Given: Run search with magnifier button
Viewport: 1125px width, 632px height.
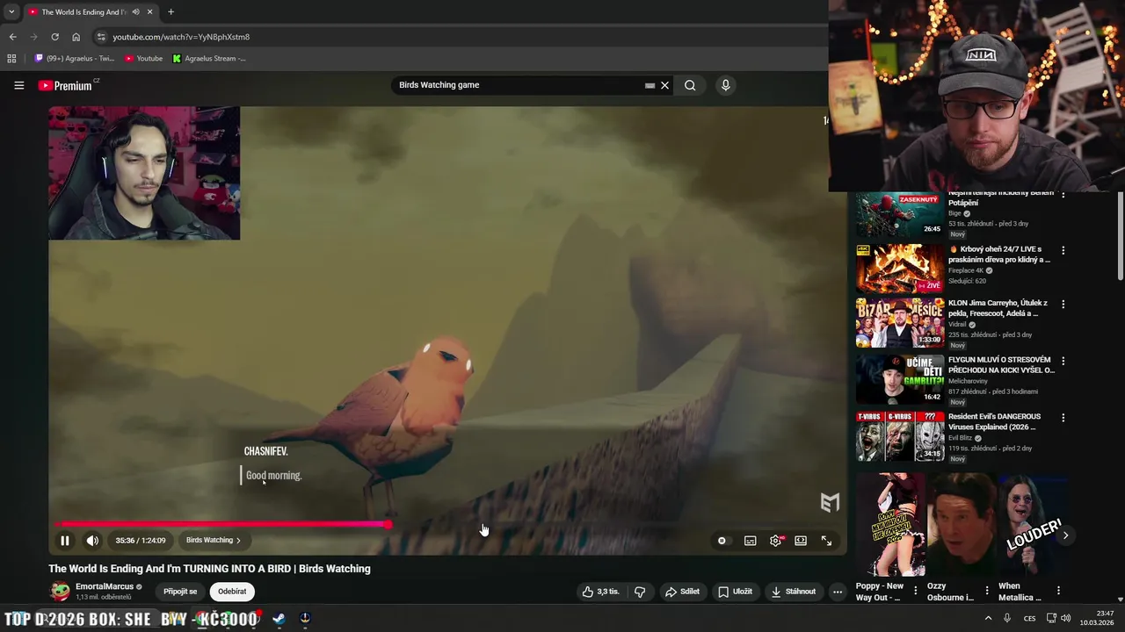Looking at the screenshot, I should [x=690, y=85].
